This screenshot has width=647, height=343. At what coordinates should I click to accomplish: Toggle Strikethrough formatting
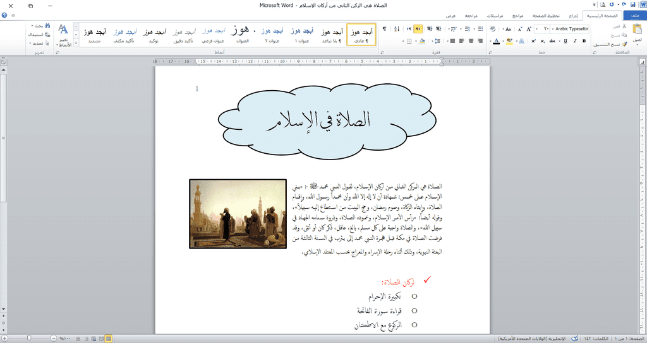tap(552, 41)
